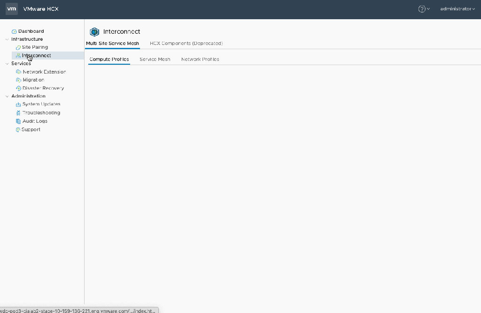Image resolution: width=481 pixels, height=313 pixels.
Task: Collapse the Infrastructure section
Action: pyautogui.click(x=7, y=39)
